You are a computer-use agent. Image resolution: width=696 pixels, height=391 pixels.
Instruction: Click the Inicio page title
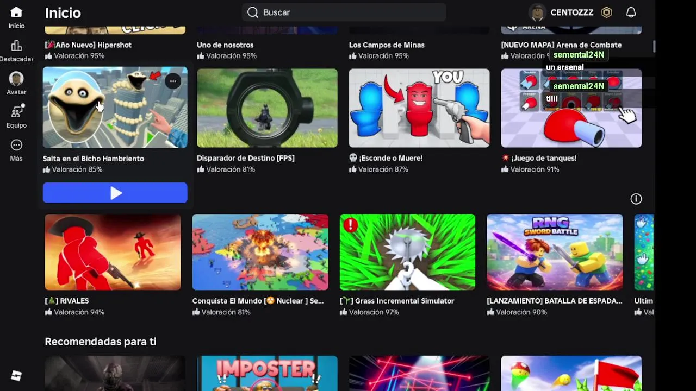[63, 12]
